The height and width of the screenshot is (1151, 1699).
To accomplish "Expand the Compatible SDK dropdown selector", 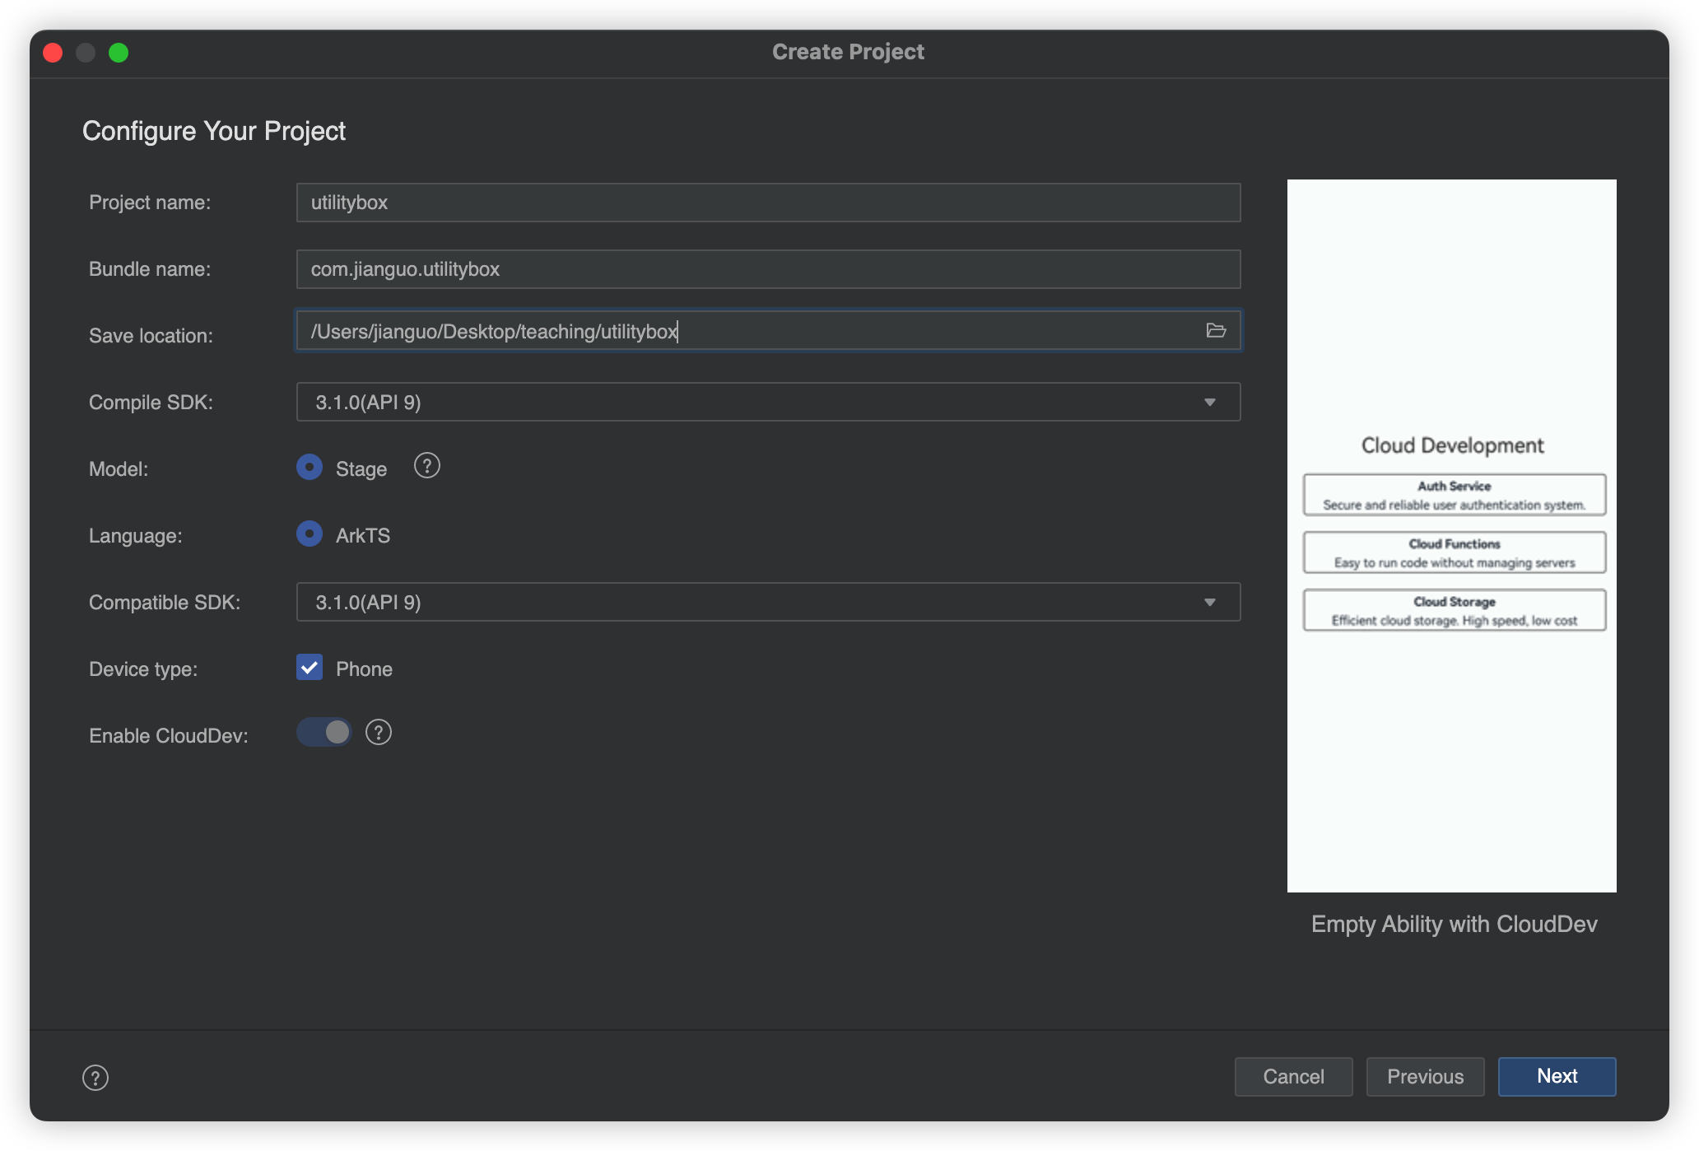I will tap(1213, 601).
